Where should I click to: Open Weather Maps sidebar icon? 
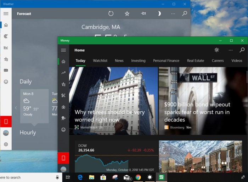6,36
